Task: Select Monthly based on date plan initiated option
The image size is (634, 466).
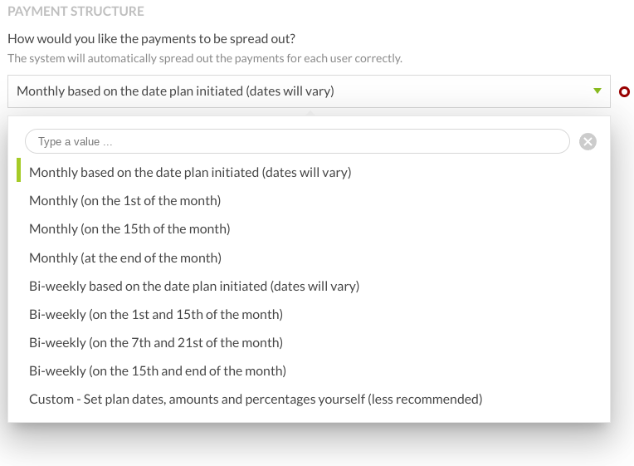Action: (x=190, y=173)
